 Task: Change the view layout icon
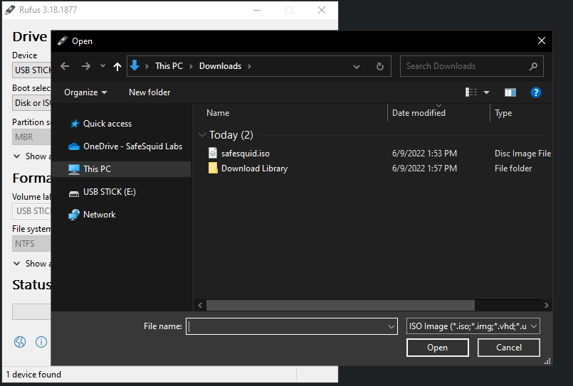click(x=471, y=92)
